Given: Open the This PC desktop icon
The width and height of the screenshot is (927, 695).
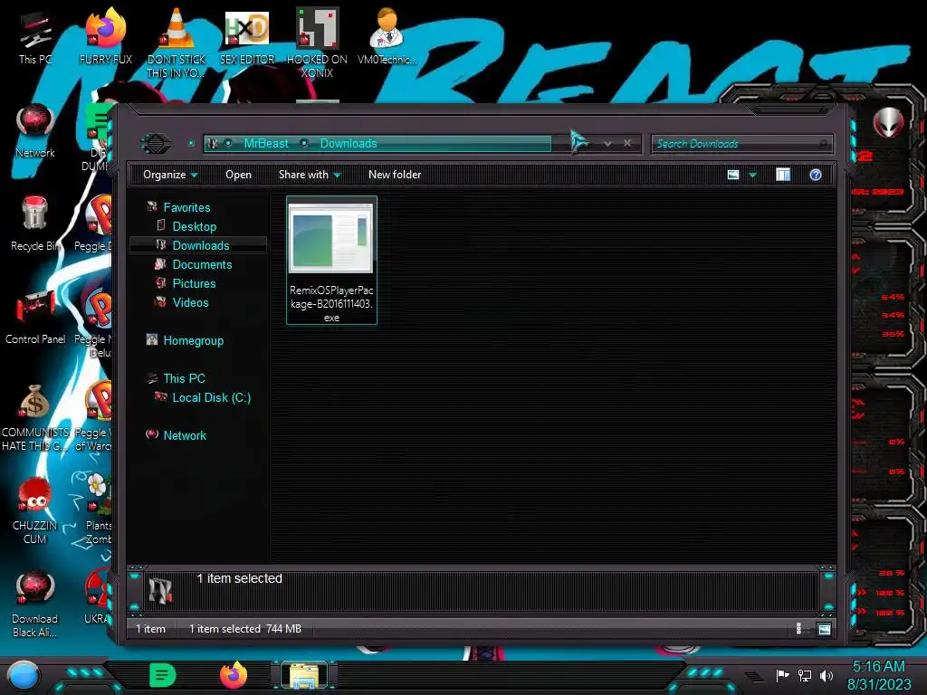Looking at the screenshot, I should pos(35,38).
